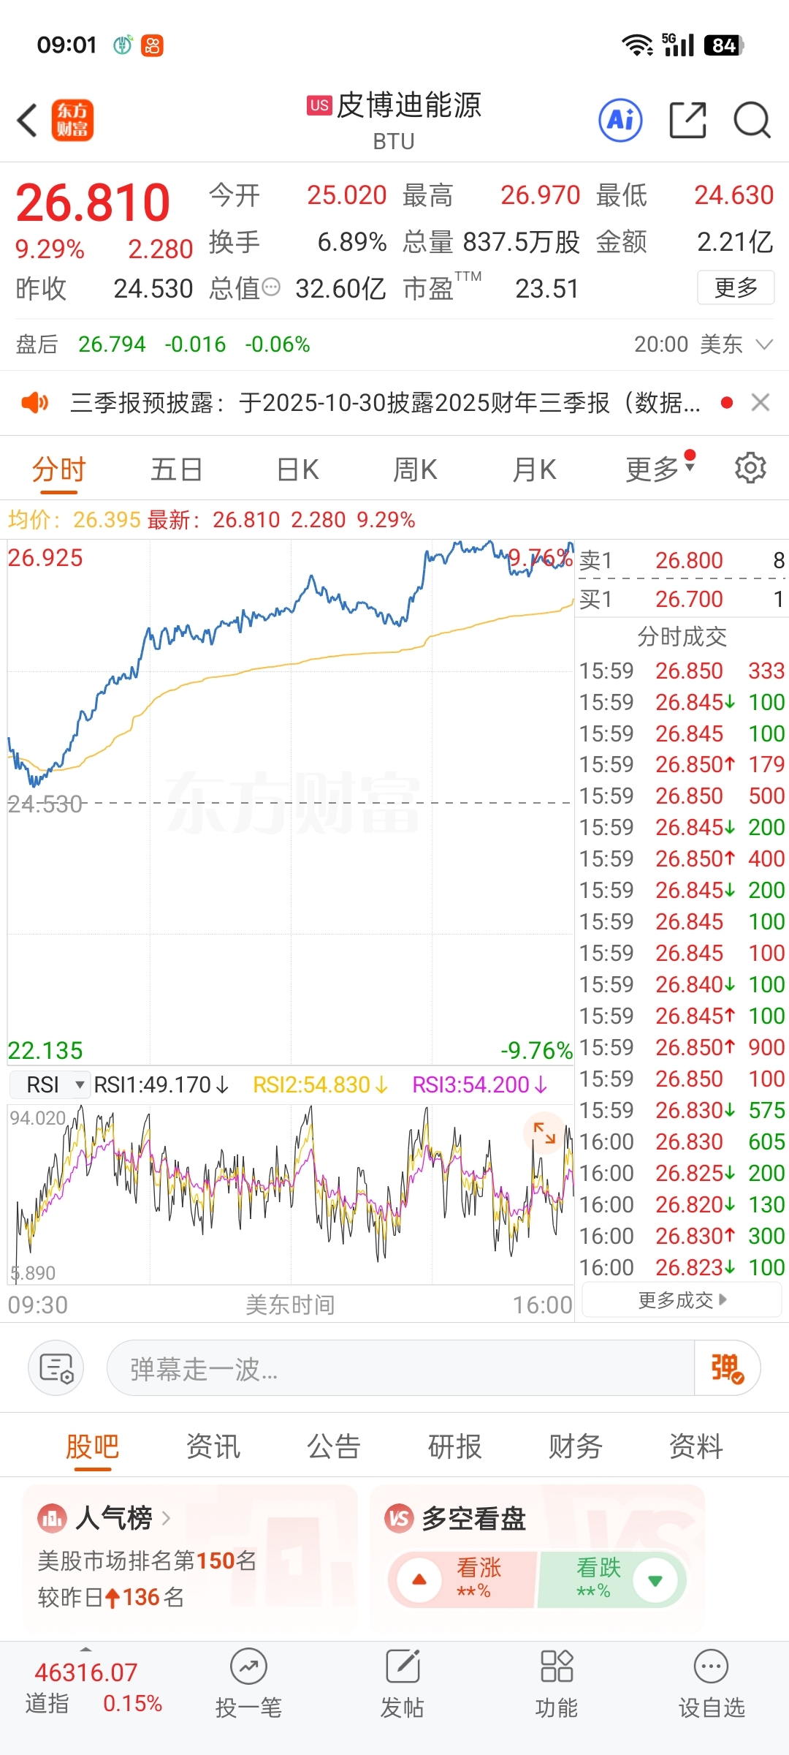
Task: Open the 研报 tab
Action: click(x=455, y=1446)
